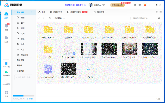Click the sort order icon
Viewport: 165px width, 103px height.
pos(157,12)
